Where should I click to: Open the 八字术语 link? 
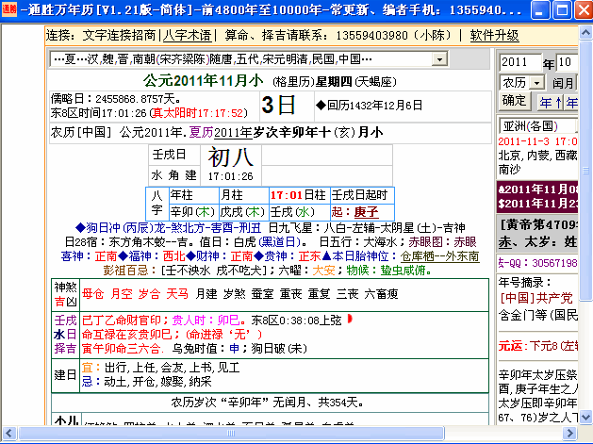186,35
